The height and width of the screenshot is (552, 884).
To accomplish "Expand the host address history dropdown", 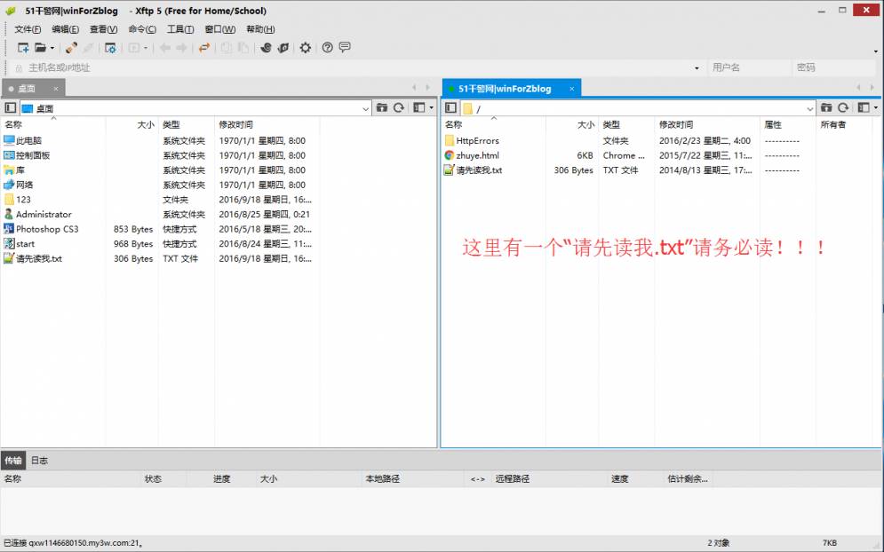I will pyautogui.click(x=697, y=68).
